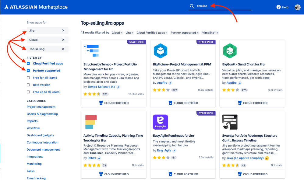Open the Charts & diagramming category
The image size is (304, 181).
[42, 114]
